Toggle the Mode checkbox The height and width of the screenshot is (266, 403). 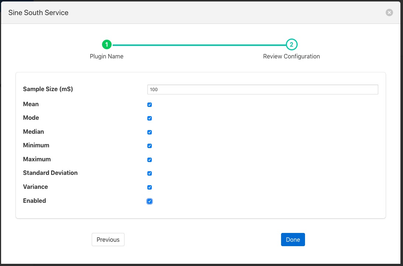[x=150, y=118]
